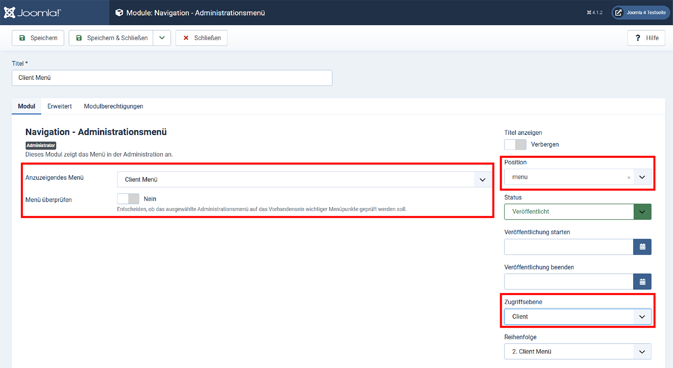This screenshot has width=673, height=368.
Task: Expand the Reihenfolge dropdown
Action: [642, 352]
